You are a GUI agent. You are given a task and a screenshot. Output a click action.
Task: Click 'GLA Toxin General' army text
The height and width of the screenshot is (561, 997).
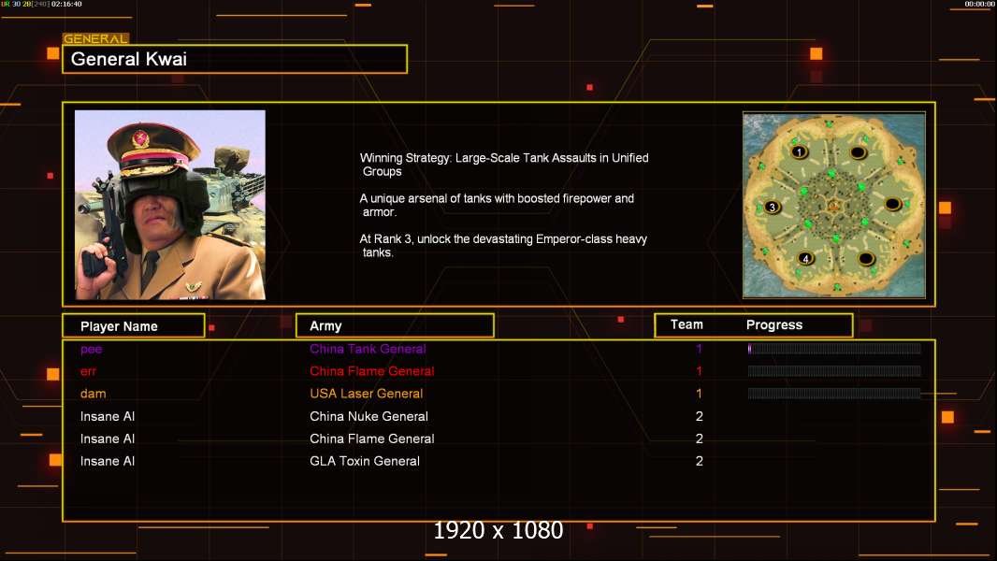[365, 461]
